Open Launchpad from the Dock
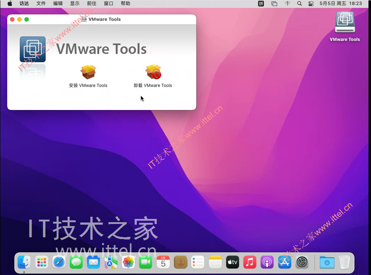371x275 pixels. tap(41, 262)
